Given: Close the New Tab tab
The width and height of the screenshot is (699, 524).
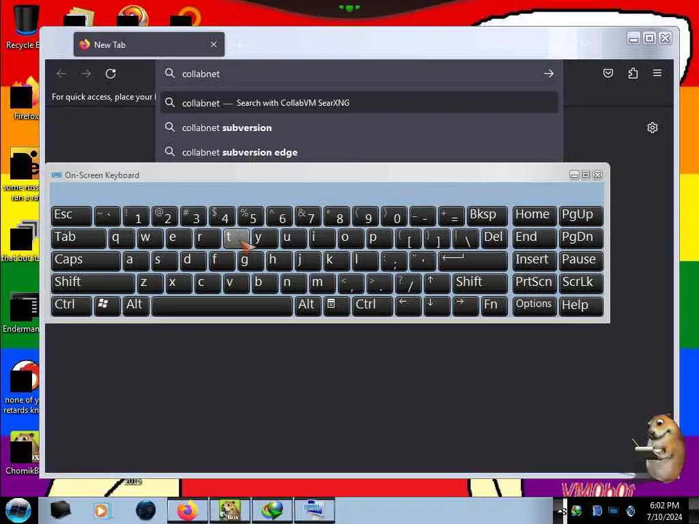Looking at the screenshot, I should tap(214, 44).
